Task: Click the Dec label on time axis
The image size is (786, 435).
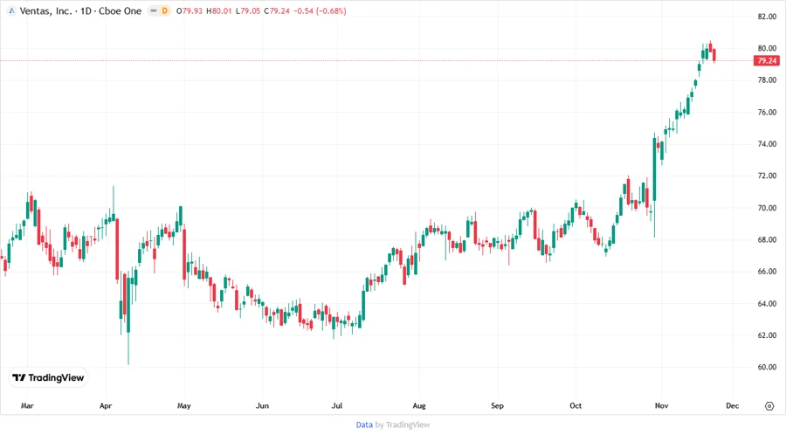Action: 733,405
